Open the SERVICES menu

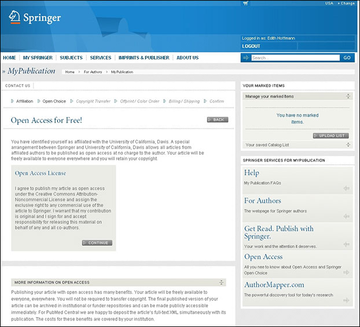[x=101, y=58]
